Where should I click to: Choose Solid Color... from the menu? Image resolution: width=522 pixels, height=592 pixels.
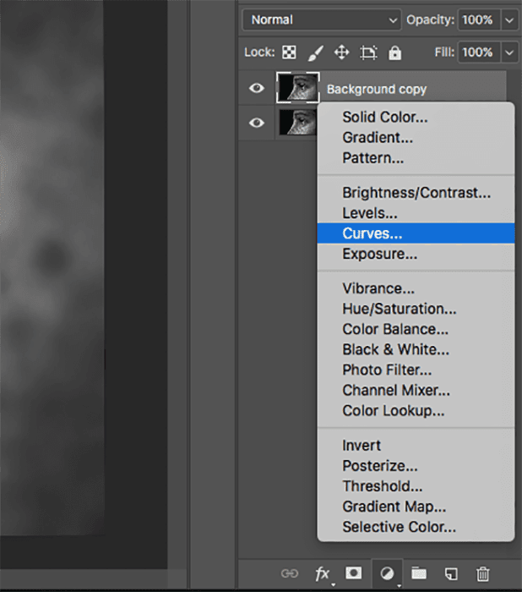416,117
